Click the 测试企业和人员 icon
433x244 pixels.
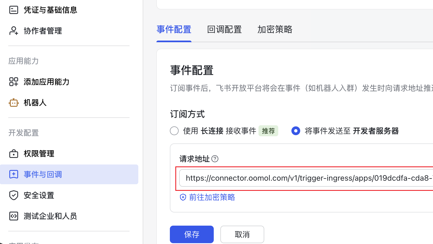(x=14, y=216)
